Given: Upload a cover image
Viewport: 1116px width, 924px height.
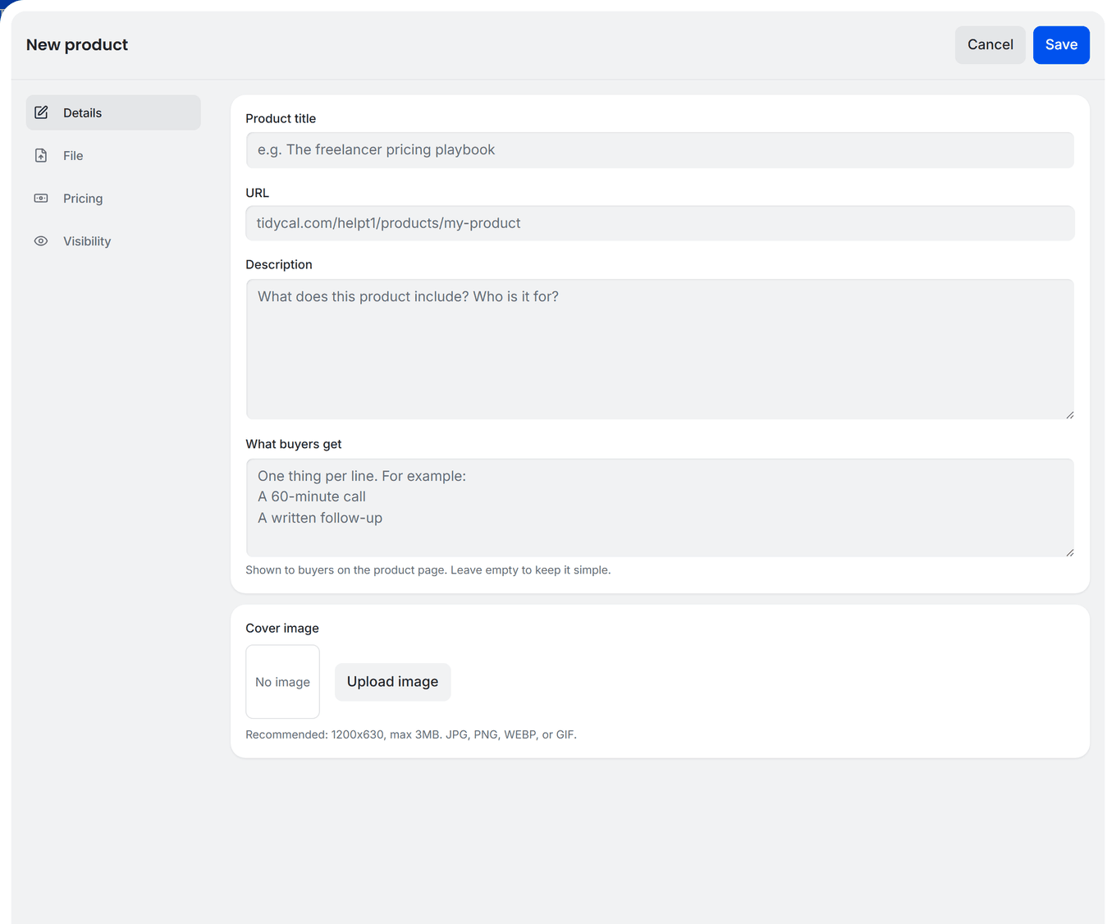Looking at the screenshot, I should pyautogui.click(x=392, y=681).
